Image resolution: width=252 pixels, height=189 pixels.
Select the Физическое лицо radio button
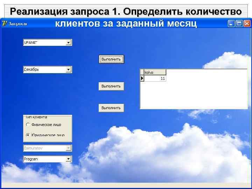28,125
